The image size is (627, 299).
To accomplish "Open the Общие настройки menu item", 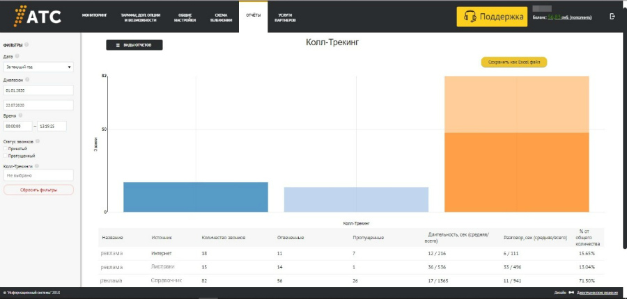I will (x=185, y=17).
